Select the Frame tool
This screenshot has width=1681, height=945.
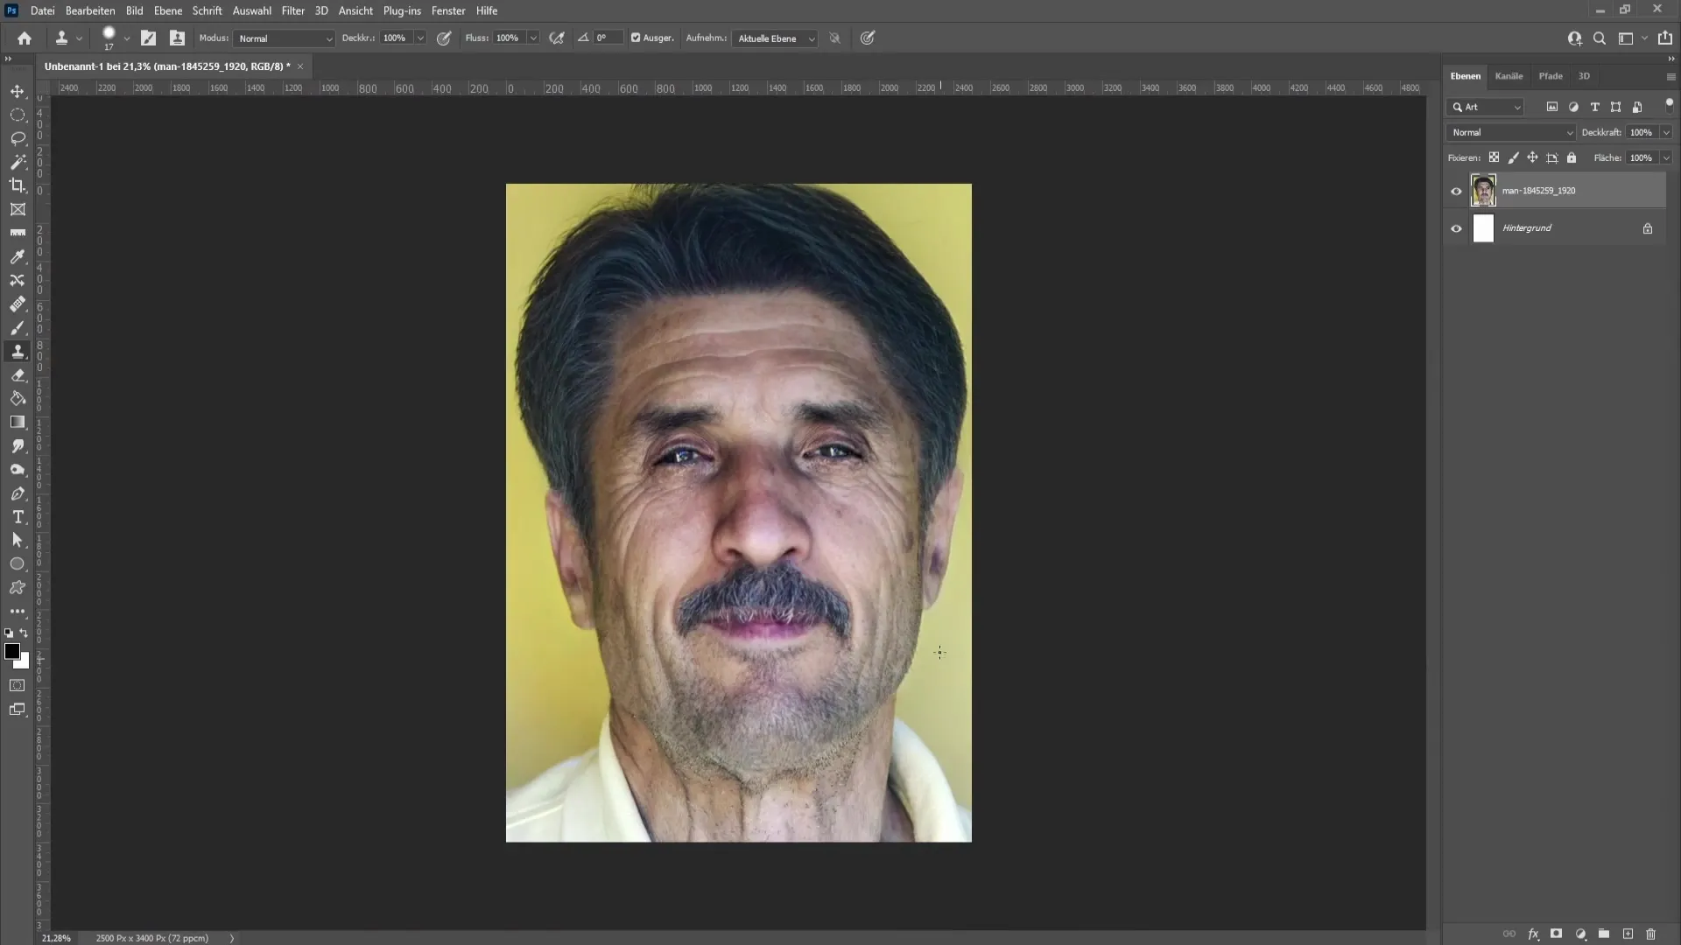click(18, 209)
